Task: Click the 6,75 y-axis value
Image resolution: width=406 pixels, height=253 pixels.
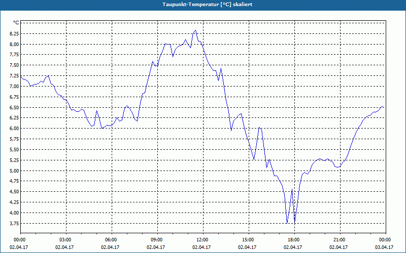Action: tap(14, 97)
